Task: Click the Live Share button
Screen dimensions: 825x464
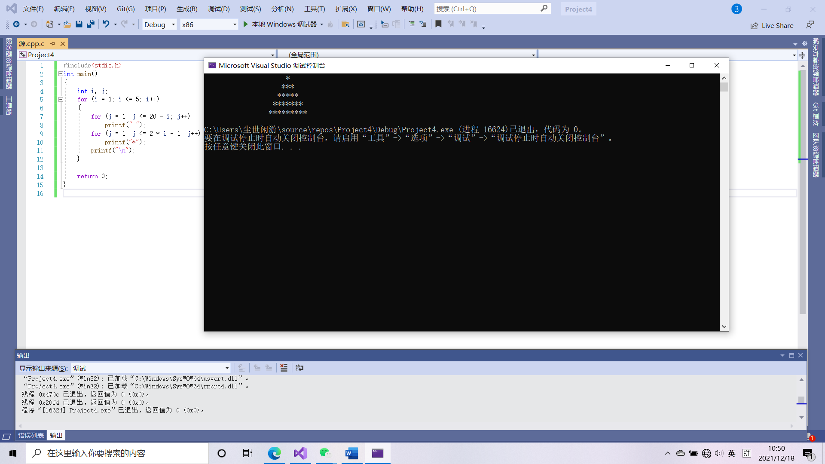Action: click(772, 25)
